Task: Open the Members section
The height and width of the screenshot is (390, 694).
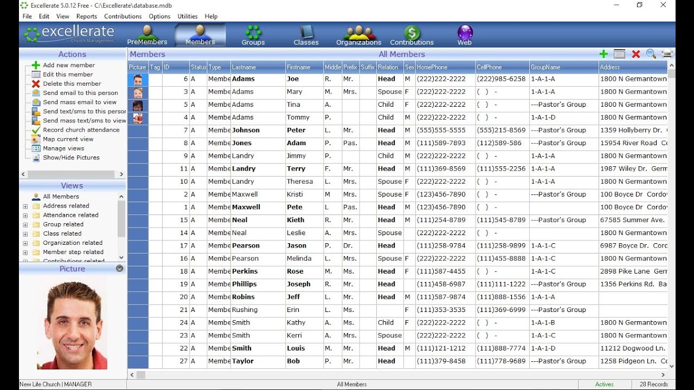Action: point(200,35)
